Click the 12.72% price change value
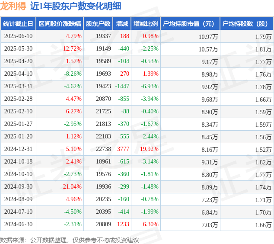This screenshot has width=274, height=244. pos(72,48)
